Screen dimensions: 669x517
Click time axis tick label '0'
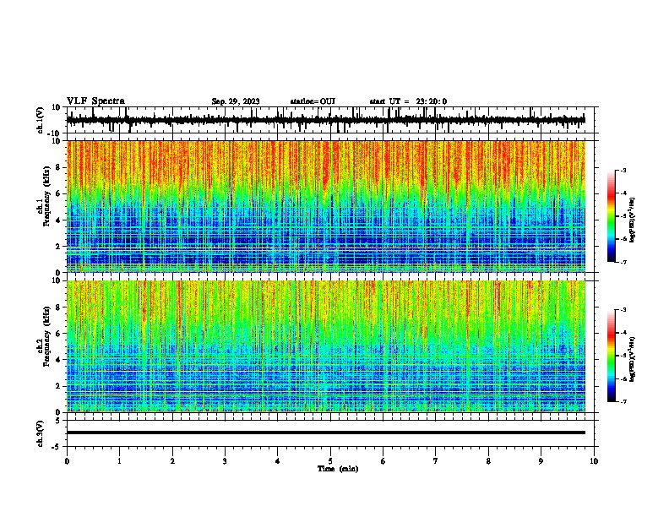[x=67, y=461]
